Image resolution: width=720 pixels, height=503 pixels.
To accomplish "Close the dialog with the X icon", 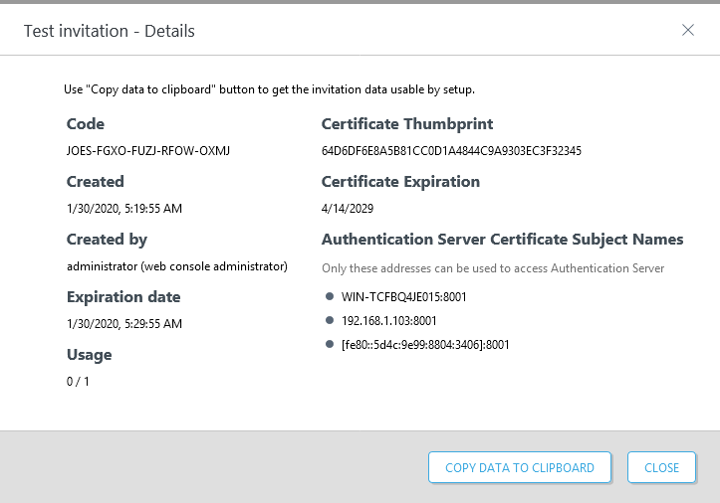I will (687, 30).
